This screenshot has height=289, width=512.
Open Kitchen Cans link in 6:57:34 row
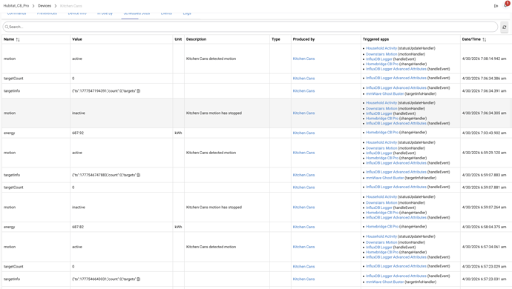(303, 247)
